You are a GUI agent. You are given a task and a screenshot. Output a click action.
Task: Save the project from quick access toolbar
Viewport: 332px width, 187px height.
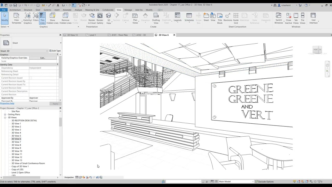coord(15,5)
